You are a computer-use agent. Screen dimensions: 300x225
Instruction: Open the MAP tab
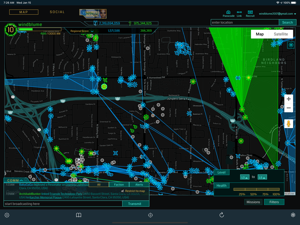(x=24, y=12)
